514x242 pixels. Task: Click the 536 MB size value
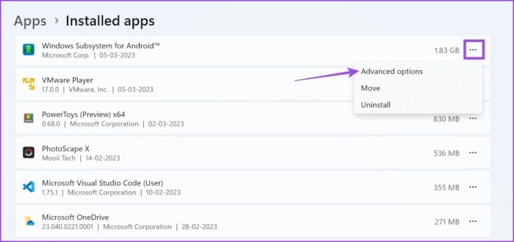pyautogui.click(x=446, y=153)
